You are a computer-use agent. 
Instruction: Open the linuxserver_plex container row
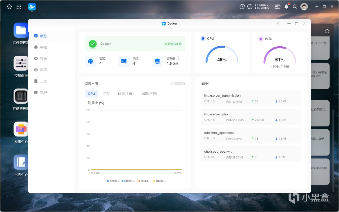pos(251,117)
